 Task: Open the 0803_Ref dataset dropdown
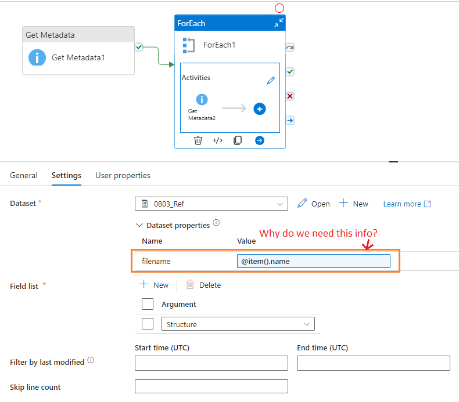[211, 204]
